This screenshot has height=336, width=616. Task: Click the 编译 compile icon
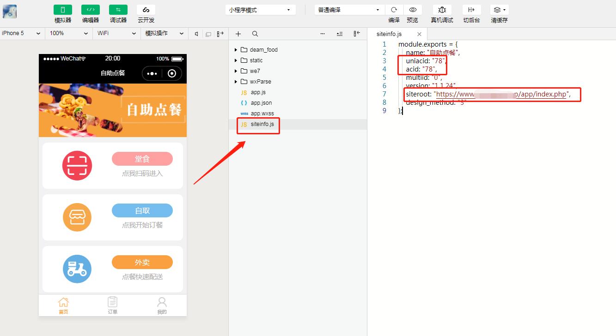tap(394, 9)
